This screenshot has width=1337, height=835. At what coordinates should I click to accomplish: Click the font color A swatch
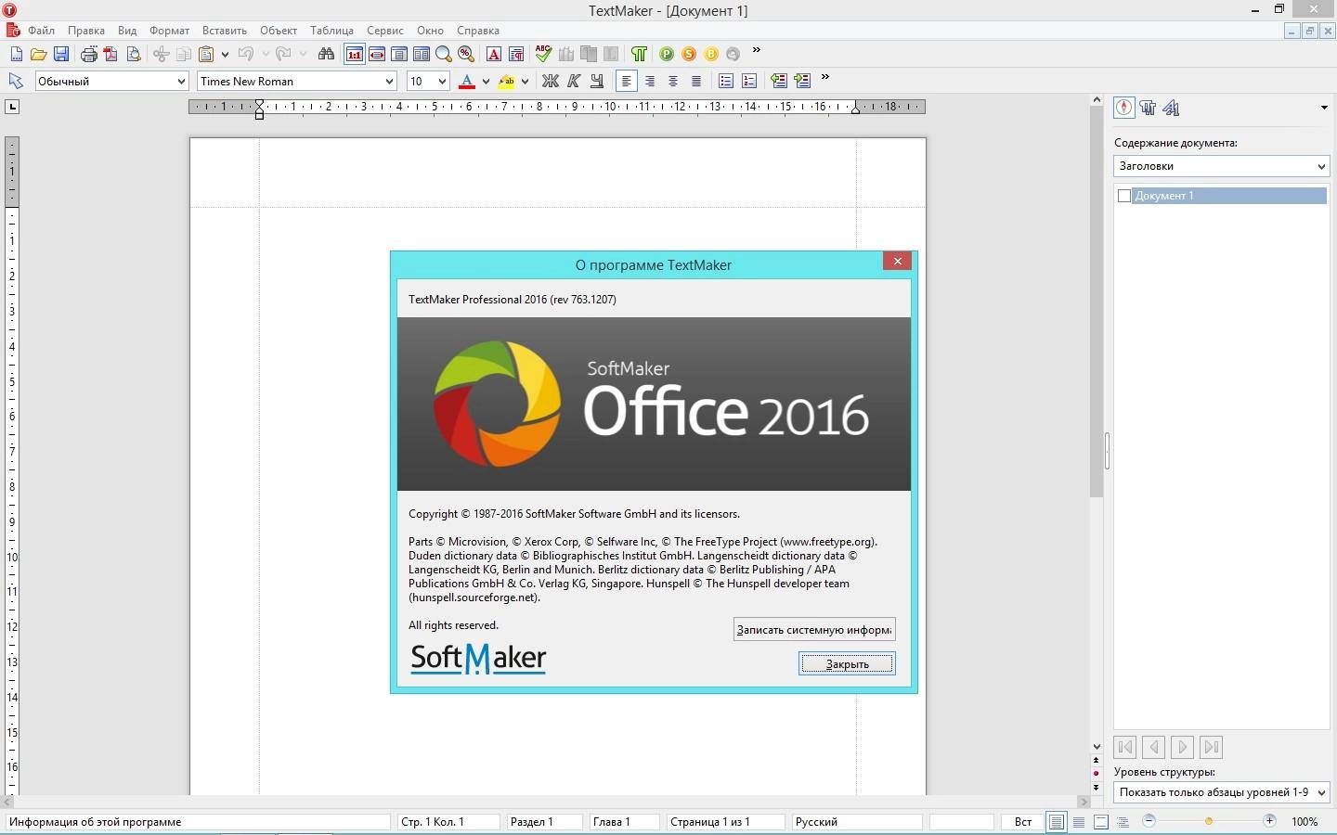[467, 82]
